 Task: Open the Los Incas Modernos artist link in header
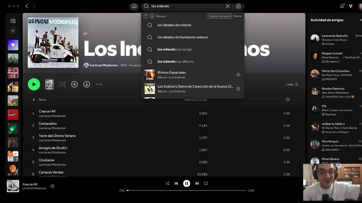coord(104,65)
